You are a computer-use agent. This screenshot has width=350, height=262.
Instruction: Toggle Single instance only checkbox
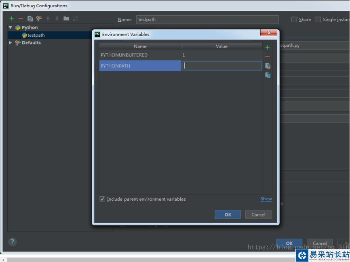click(x=318, y=20)
